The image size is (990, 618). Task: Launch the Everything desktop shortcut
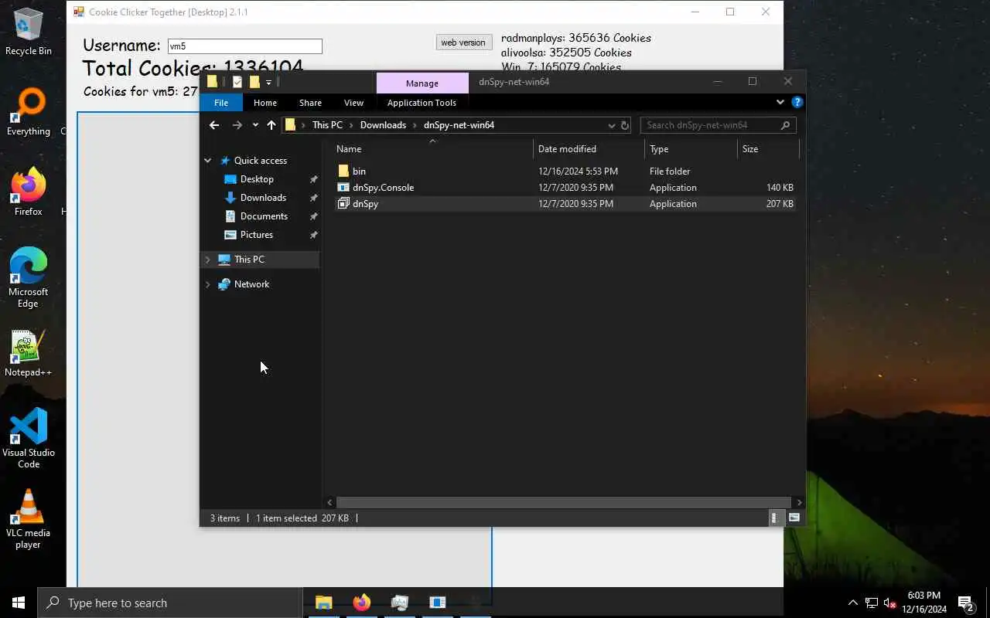29,113
